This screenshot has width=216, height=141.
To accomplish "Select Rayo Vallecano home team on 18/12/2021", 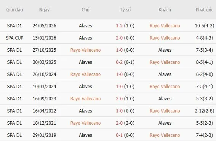I will (x=85, y=123).
